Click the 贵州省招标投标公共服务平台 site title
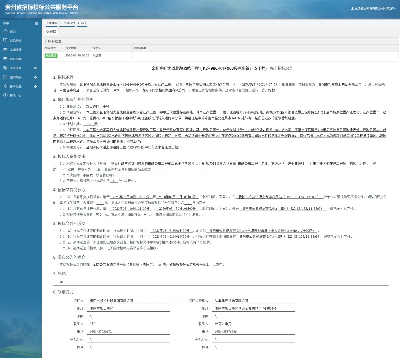 (x=42, y=7)
